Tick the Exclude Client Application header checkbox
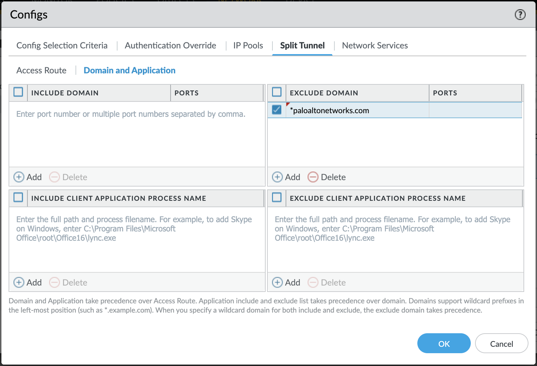Viewport: 537px width, 366px height. click(x=277, y=197)
